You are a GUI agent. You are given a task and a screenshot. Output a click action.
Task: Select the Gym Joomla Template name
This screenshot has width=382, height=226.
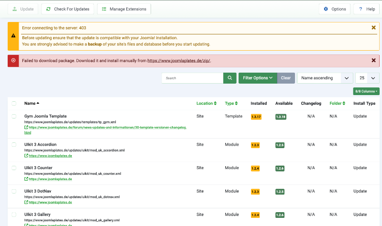[x=45, y=116]
